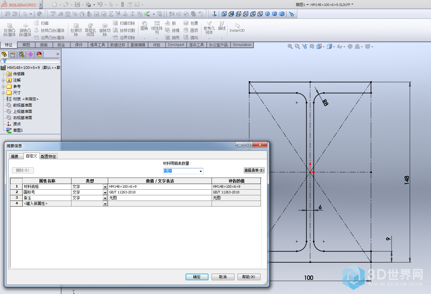Click the Hide/Show Items glasses icon
Screen dimensions: 431x294
340,46
